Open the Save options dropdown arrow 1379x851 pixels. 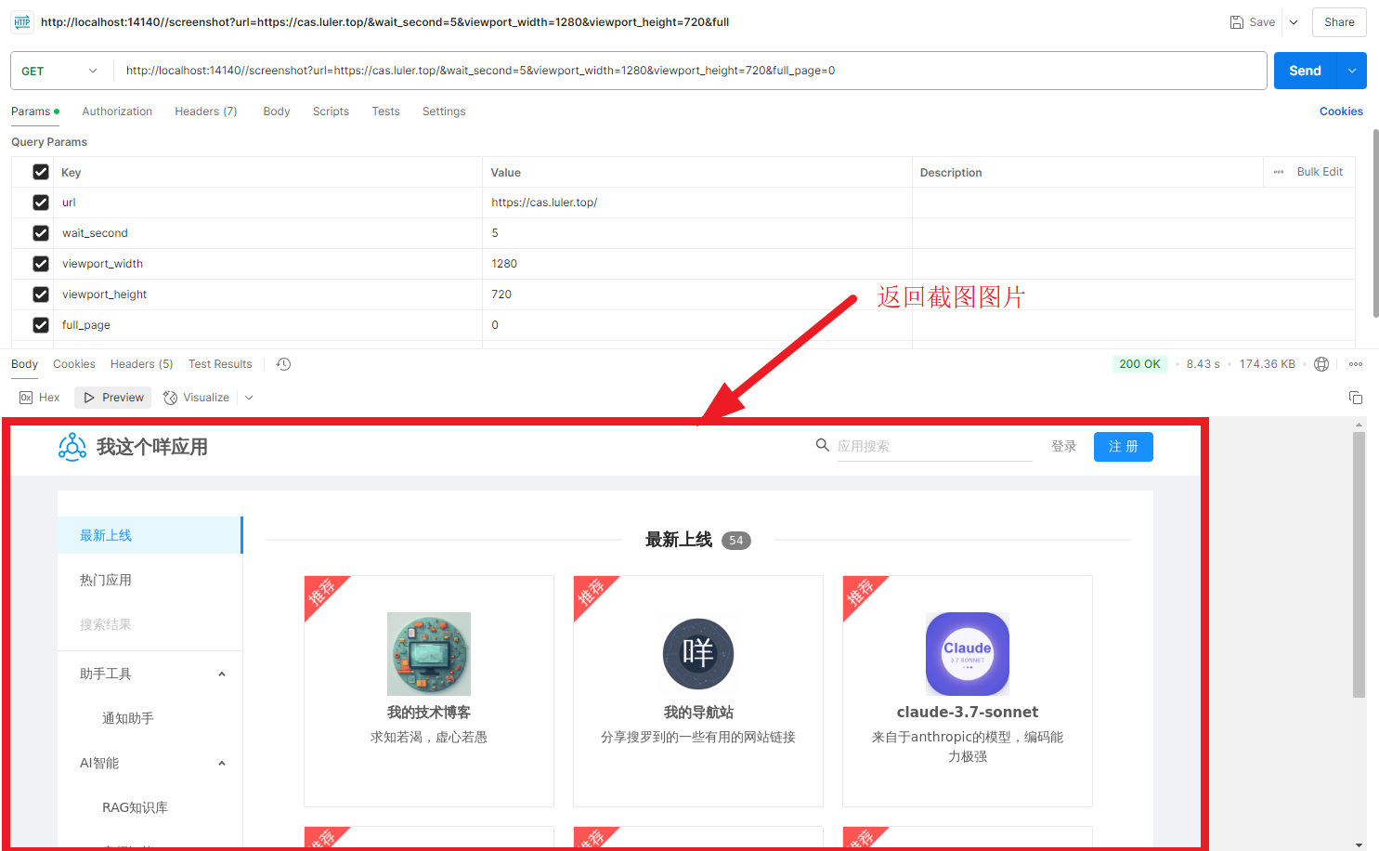coord(1294,22)
